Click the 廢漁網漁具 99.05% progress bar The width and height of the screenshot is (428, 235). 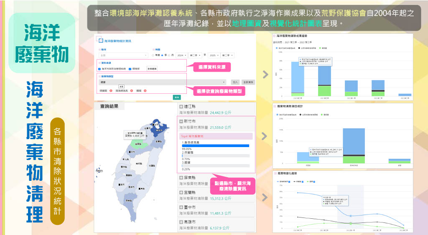216,146
